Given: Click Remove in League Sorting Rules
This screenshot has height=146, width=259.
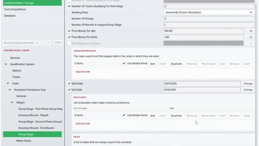Looking at the screenshot, I should coord(234,64).
